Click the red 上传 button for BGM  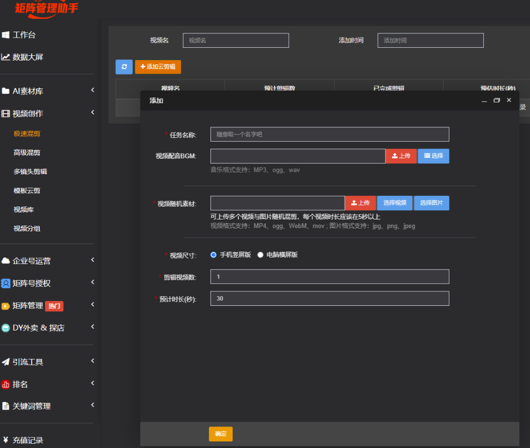pyautogui.click(x=401, y=156)
